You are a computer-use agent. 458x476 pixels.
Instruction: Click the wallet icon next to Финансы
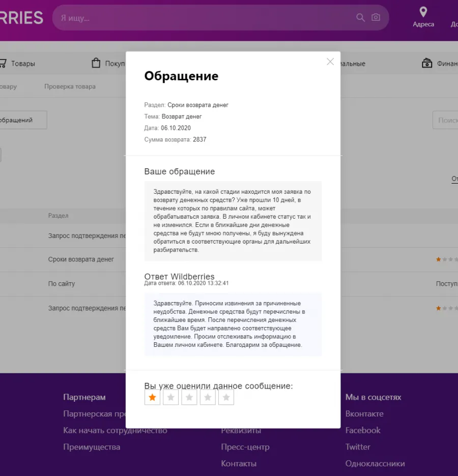point(427,63)
